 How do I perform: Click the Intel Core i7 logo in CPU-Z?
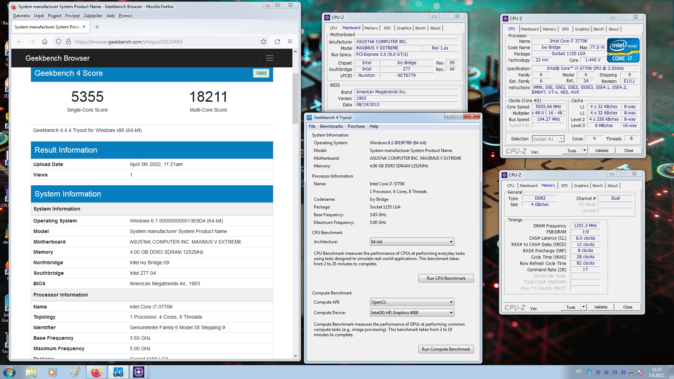pyautogui.click(x=623, y=50)
